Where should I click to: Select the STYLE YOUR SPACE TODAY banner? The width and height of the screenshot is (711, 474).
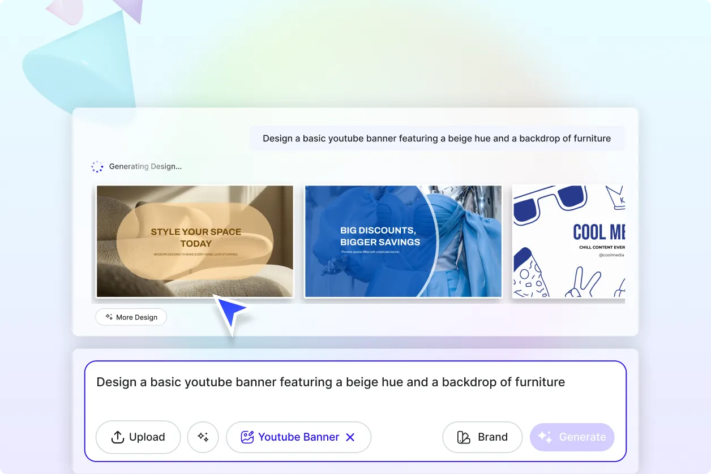tap(195, 240)
